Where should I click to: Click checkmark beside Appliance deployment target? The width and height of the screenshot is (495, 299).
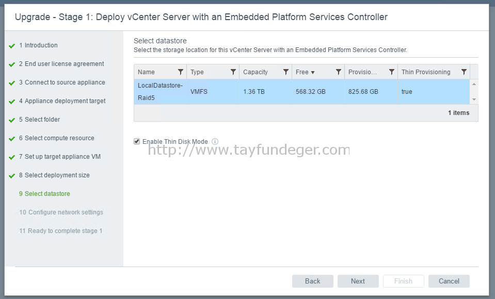(x=12, y=102)
